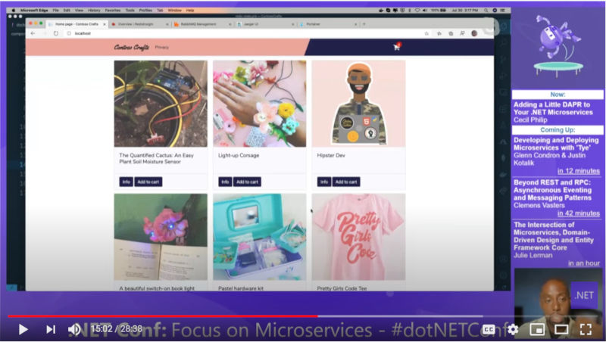The height and width of the screenshot is (342, 606).
Task: Click the 'in an hour' label
Action: tap(583, 263)
